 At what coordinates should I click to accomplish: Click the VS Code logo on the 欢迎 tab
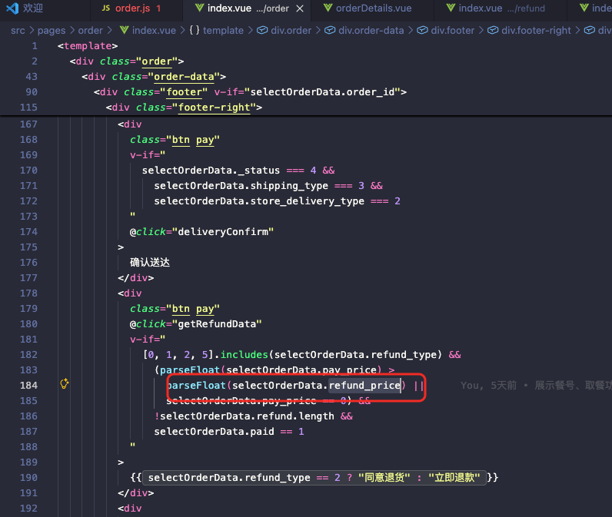click(x=12, y=8)
